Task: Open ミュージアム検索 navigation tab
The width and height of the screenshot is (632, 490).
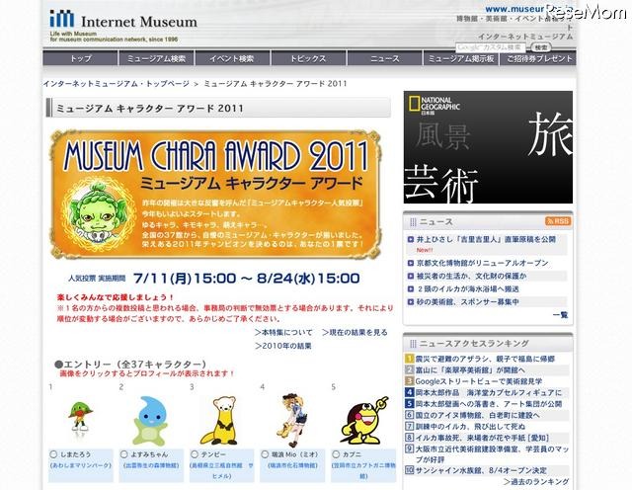Action: [x=156, y=58]
